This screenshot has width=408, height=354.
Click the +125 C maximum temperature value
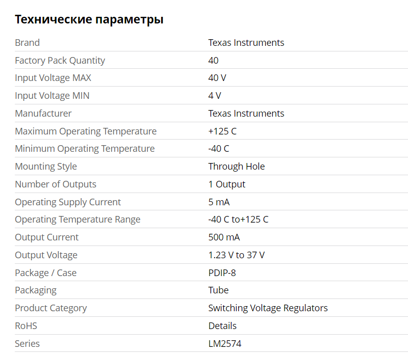[222, 131]
